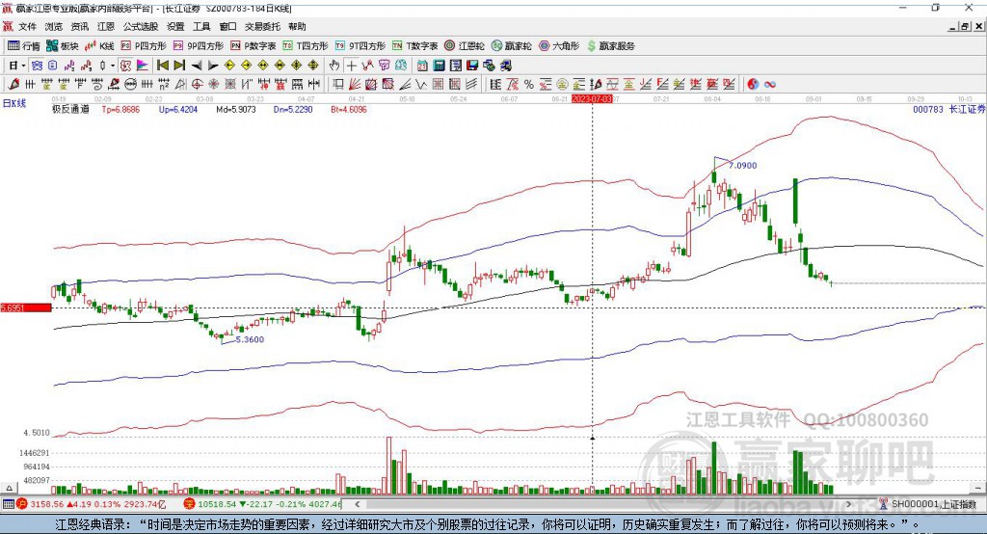
Task: Click the Up=6.4204 indicator value
Action: coord(178,109)
